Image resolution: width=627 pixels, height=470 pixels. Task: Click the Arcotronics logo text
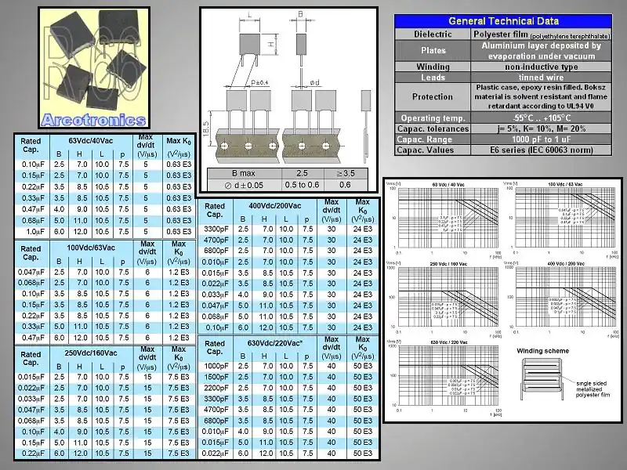[x=93, y=120]
